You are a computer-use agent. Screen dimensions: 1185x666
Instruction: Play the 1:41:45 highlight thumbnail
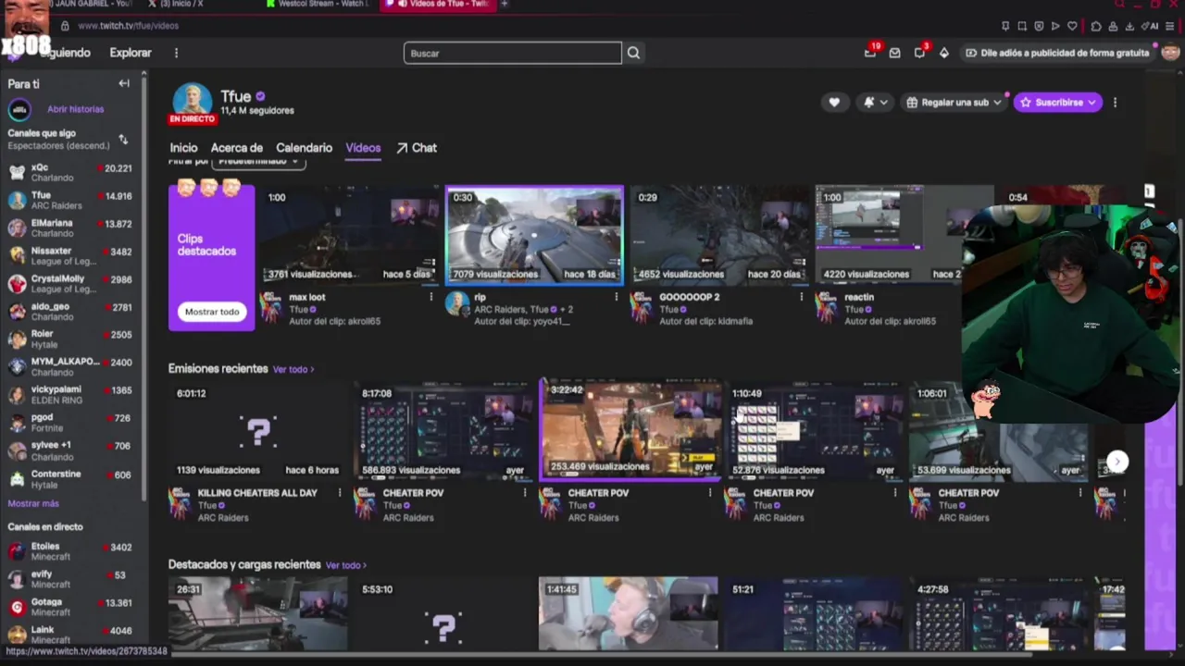(x=628, y=614)
